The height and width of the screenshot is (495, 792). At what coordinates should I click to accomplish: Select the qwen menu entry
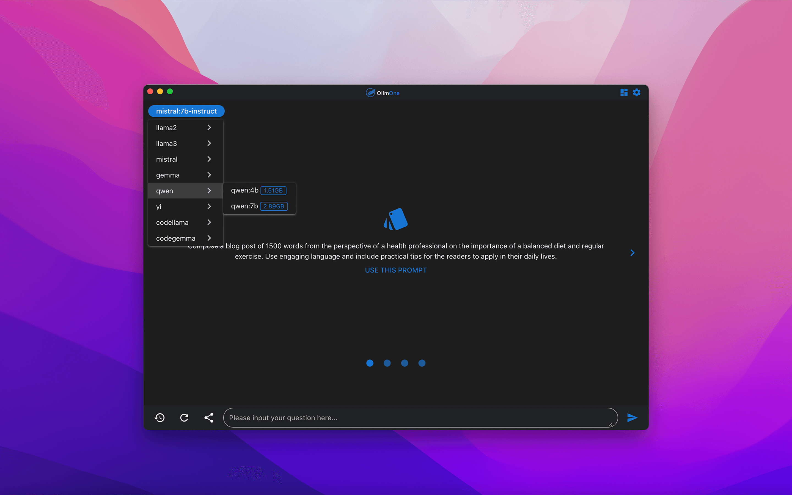pyautogui.click(x=186, y=191)
